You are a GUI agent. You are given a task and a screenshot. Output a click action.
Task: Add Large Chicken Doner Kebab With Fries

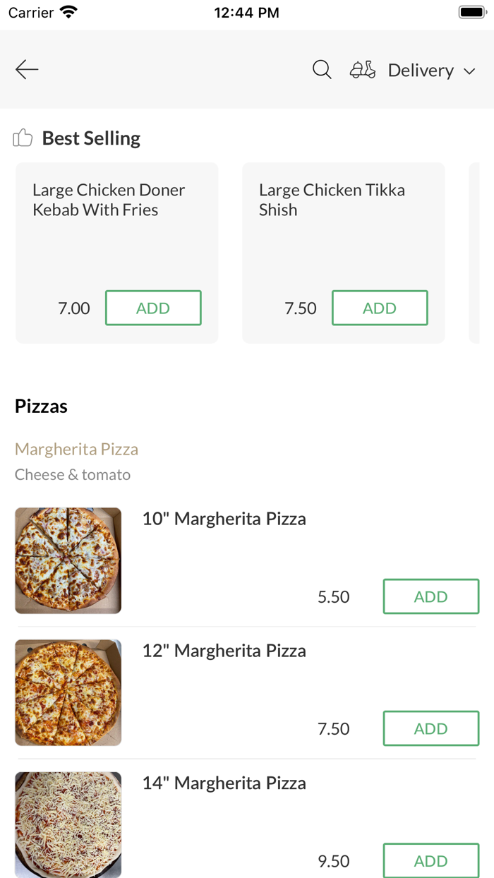click(153, 308)
